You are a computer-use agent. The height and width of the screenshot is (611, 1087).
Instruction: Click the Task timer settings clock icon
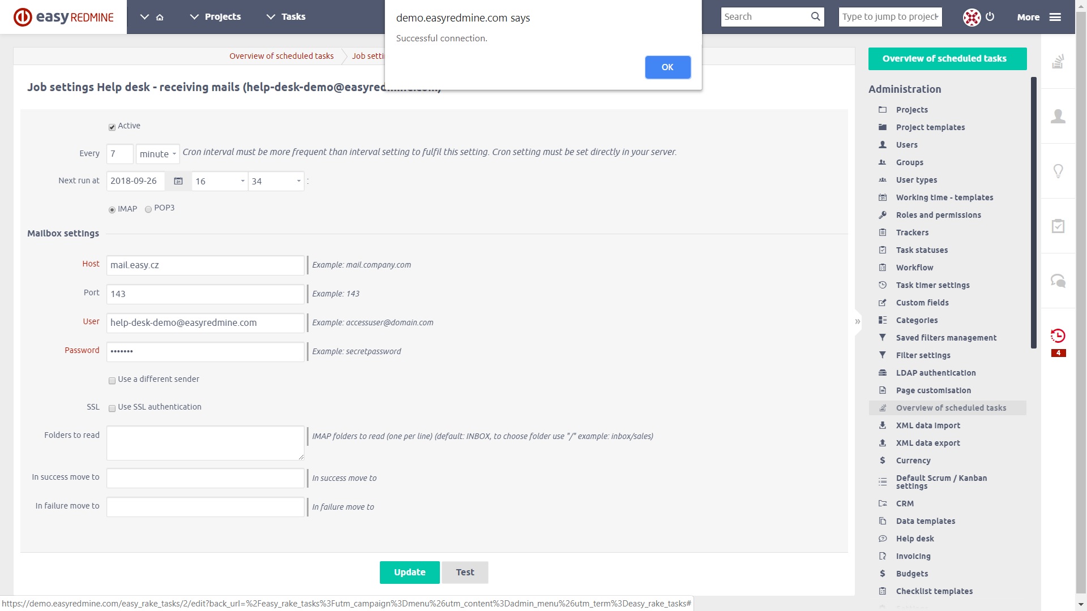(x=883, y=285)
